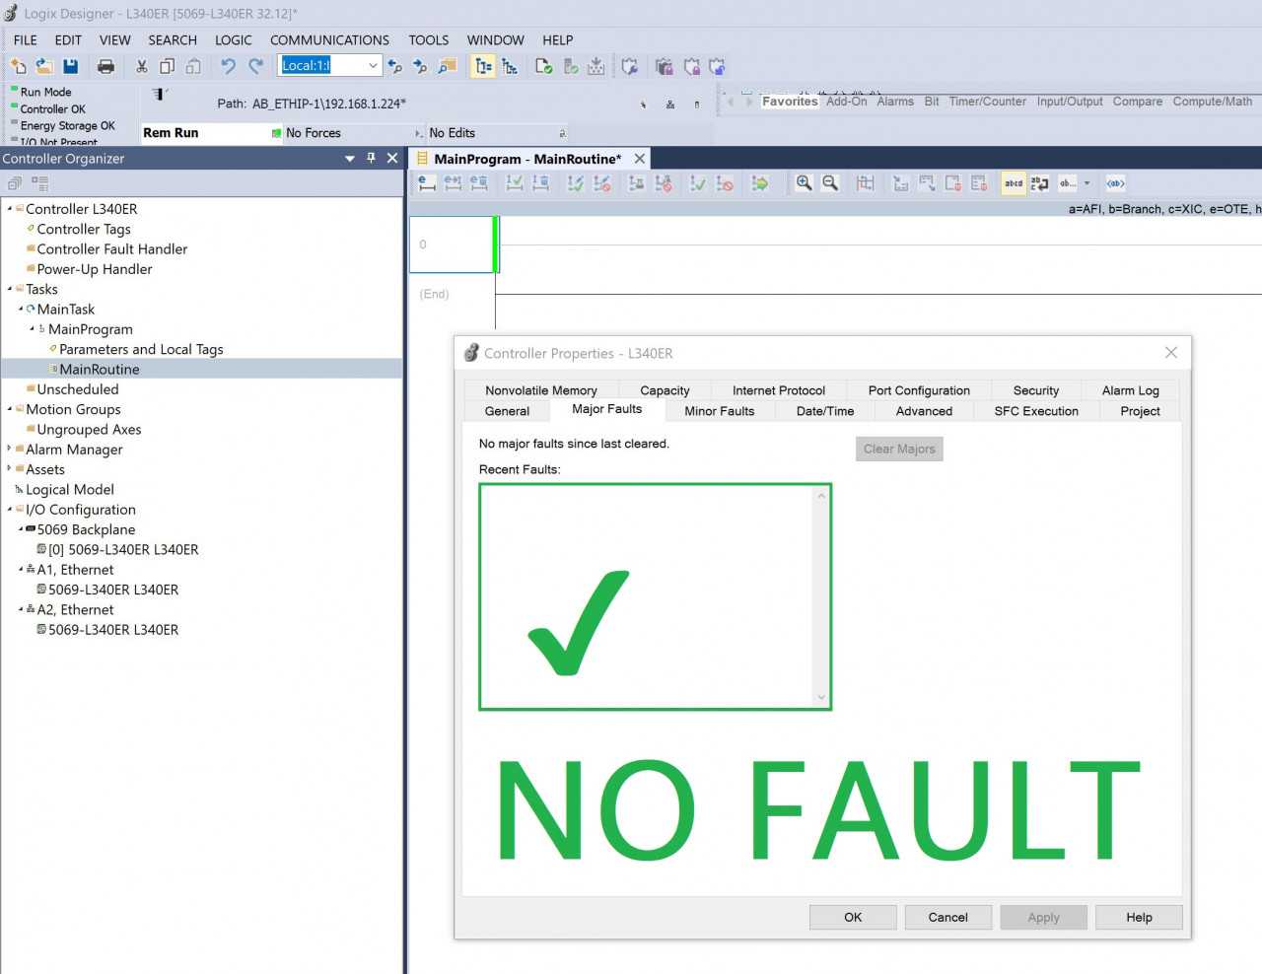Switch to the Minor Faults tab

(x=720, y=411)
